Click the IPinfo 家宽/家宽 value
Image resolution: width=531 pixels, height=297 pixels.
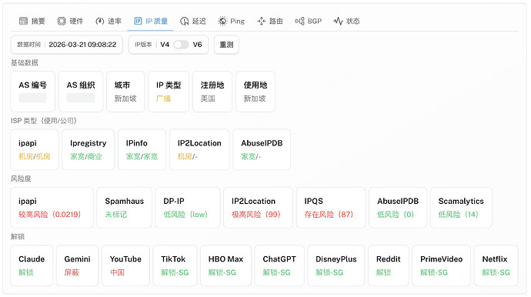(142, 156)
